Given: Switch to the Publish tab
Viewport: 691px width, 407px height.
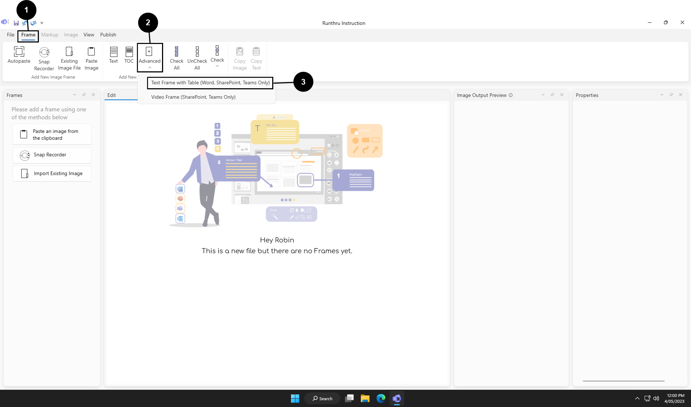Looking at the screenshot, I should pos(108,35).
